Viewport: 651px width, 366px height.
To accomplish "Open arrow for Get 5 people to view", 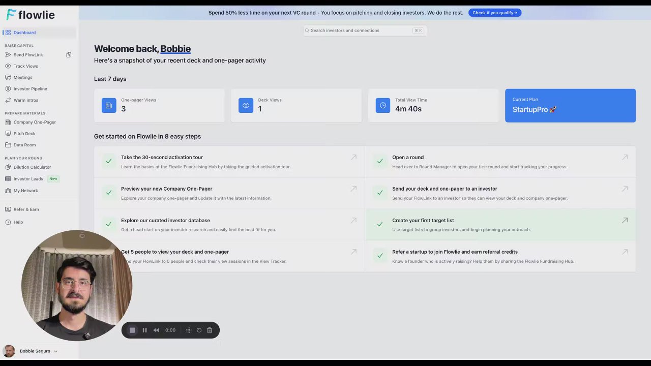I will [x=353, y=252].
